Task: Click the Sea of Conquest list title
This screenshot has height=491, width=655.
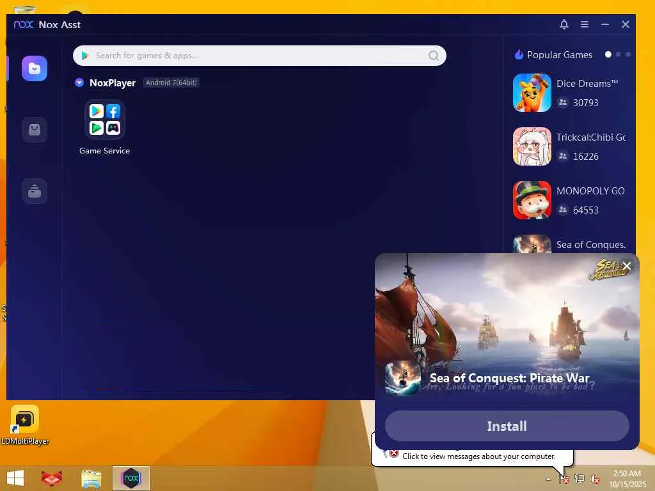Action: pos(590,245)
